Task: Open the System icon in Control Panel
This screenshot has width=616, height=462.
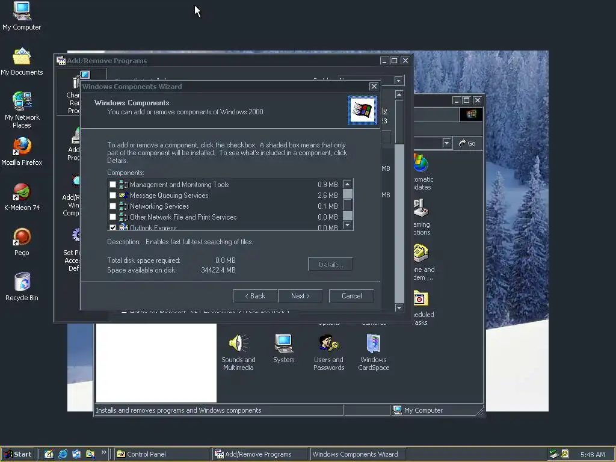Action: point(283,348)
